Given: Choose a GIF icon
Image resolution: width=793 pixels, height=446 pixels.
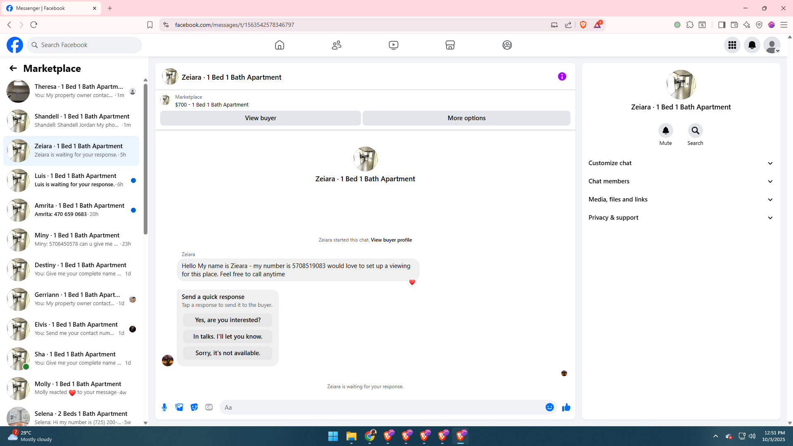Looking at the screenshot, I should (209, 407).
